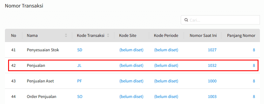Set Kode Site for Penjualan Aset

coord(131,81)
